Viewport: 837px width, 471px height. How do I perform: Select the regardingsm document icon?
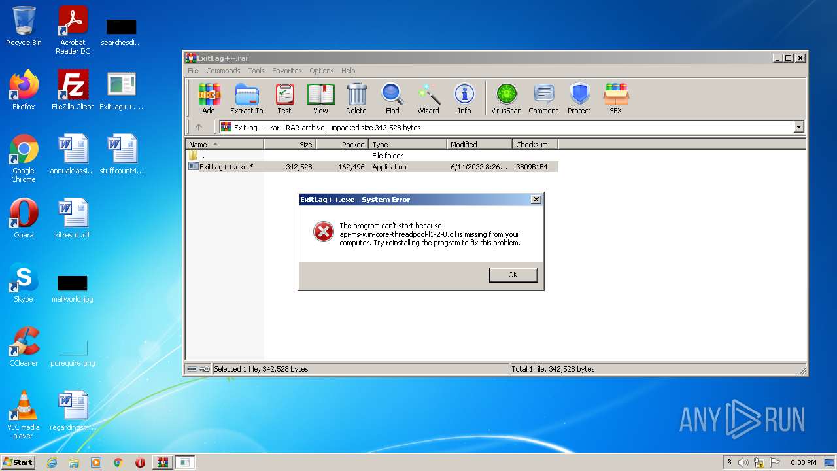click(x=73, y=411)
